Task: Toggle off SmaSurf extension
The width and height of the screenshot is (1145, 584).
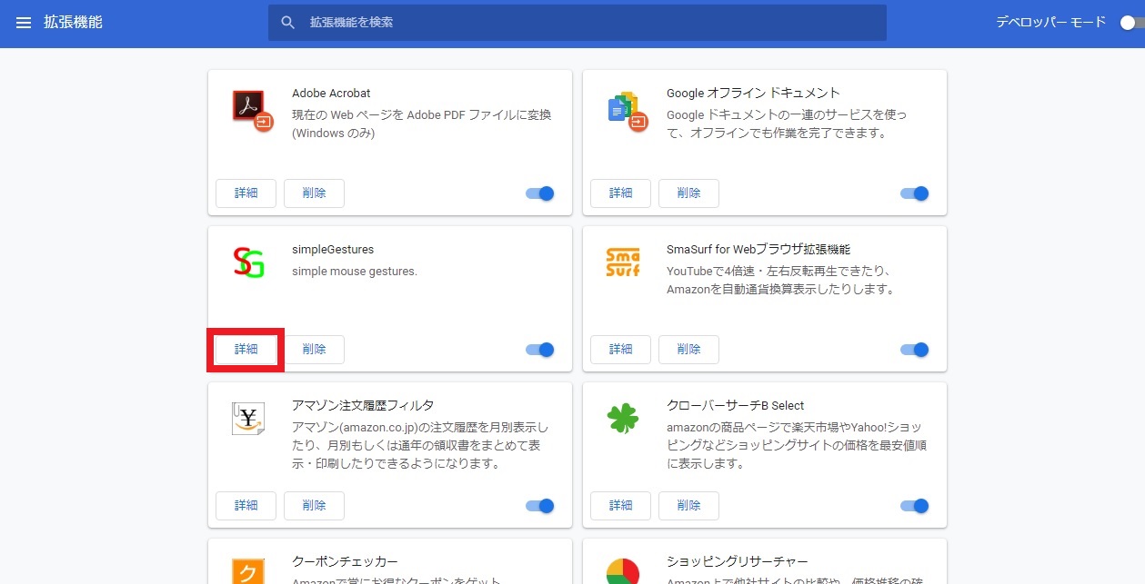Action: 915,350
